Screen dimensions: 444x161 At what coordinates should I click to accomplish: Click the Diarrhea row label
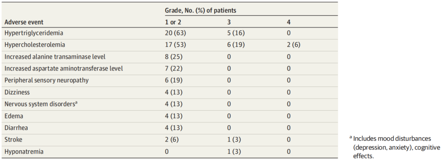(x=16, y=127)
